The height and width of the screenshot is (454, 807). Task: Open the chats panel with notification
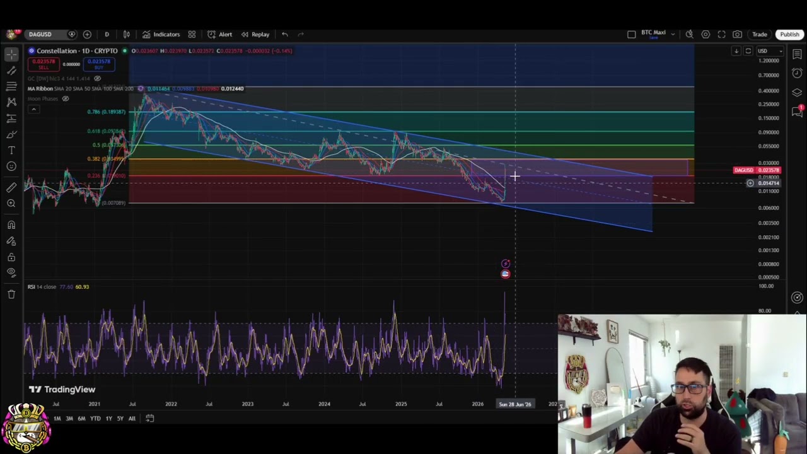(x=797, y=112)
